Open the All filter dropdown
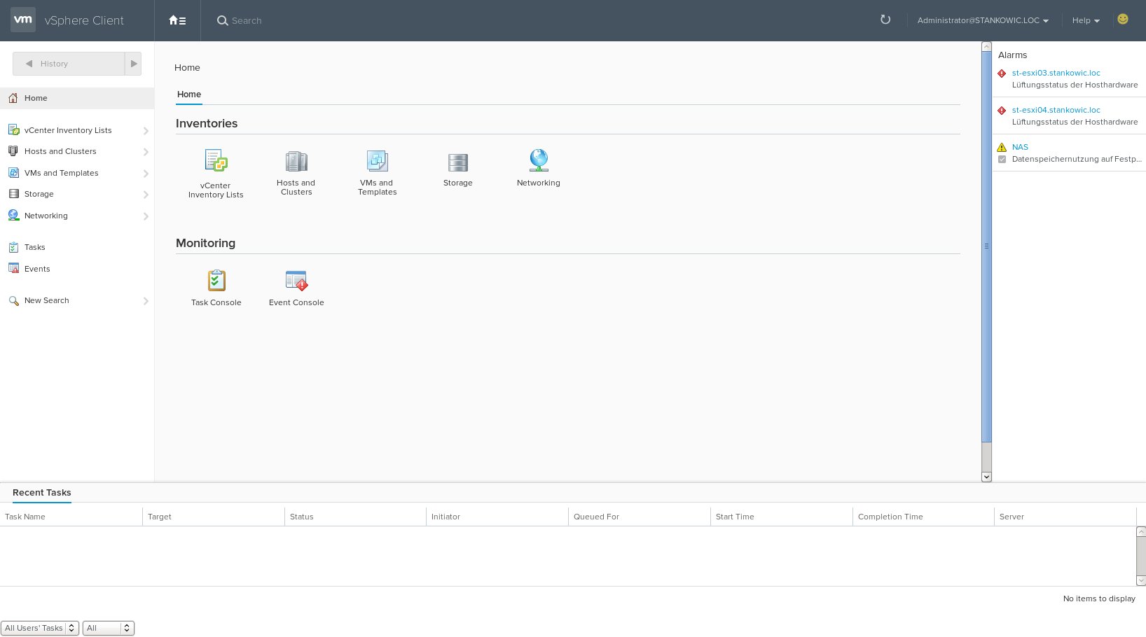 click(109, 628)
